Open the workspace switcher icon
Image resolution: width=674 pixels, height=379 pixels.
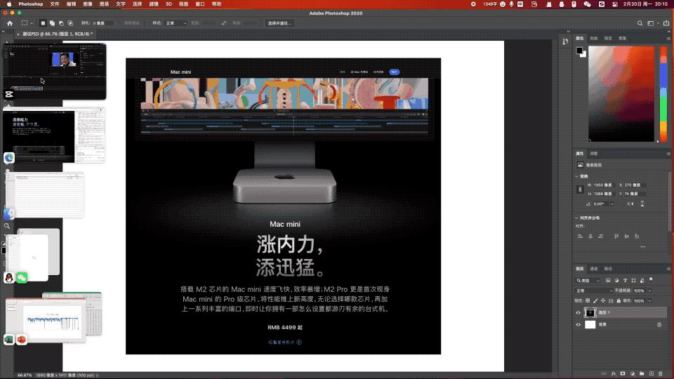tap(652, 23)
